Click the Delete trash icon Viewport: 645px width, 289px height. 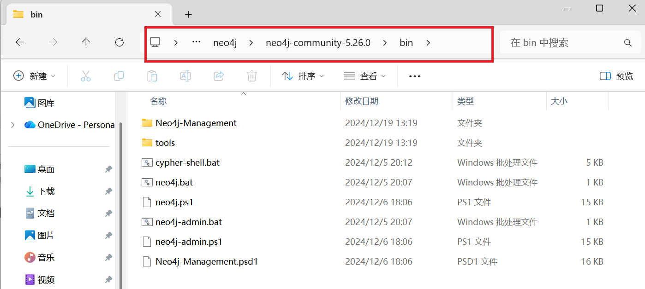[x=252, y=76]
